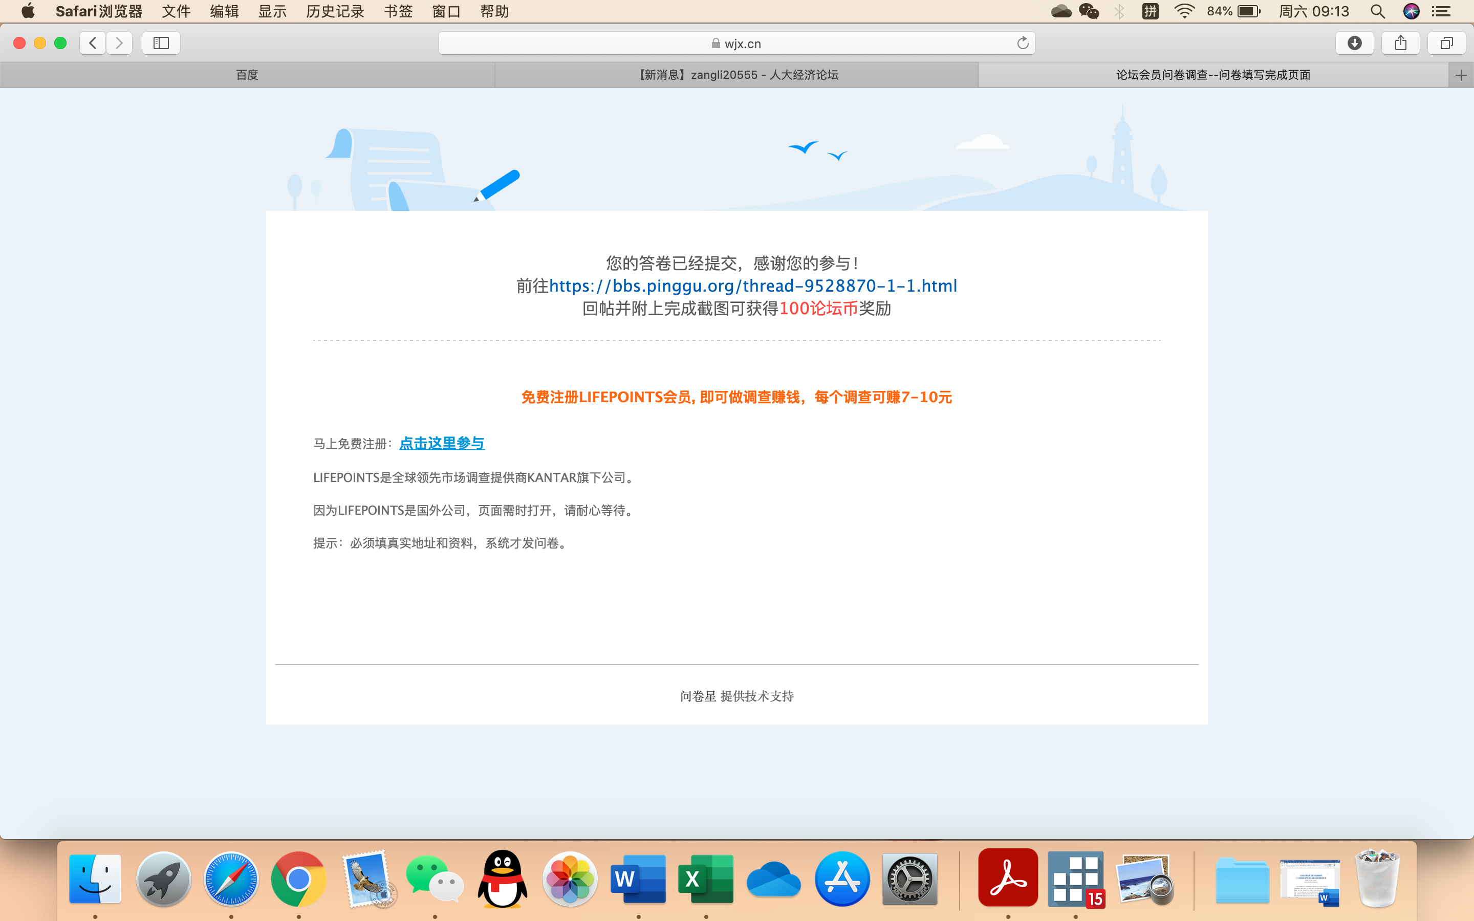Open Microsoft Word from the Dock
The width and height of the screenshot is (1474, 921).
pyautogui.click(x=638, y=879)
